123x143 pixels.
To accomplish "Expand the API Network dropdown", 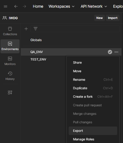I will (x=94, y=6).
